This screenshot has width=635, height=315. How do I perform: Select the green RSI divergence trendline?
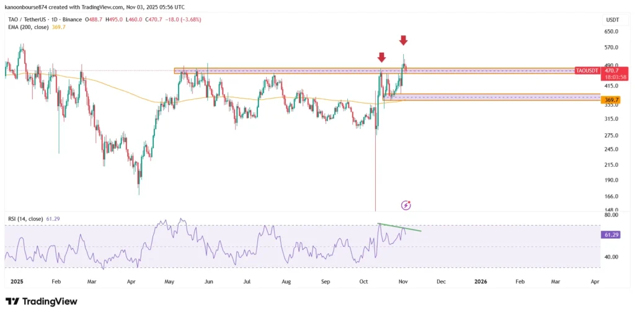[x=400, y=228]
